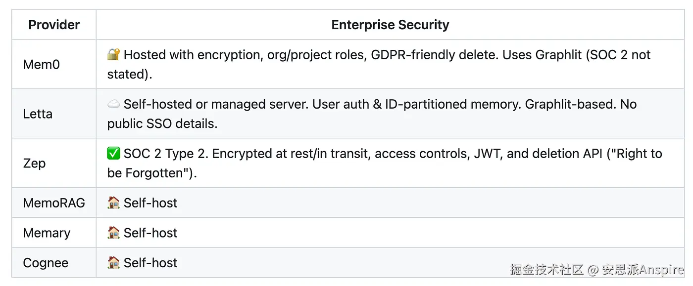This screenshot has width=693, height=286.
Task: Click the "Self-host" text in Memary row
Action: tap(150, 233)
